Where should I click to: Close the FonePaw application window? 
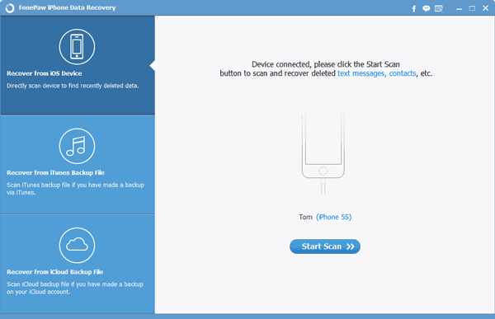[486, 8]
